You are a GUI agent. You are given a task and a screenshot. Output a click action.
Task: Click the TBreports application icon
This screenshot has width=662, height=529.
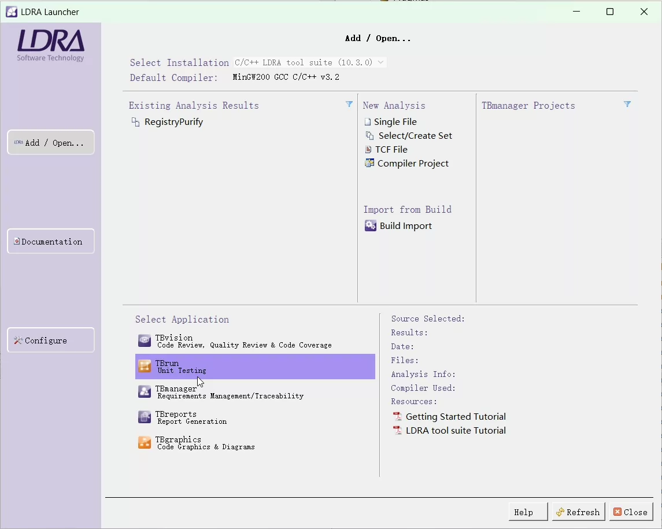tap(145, 417)
